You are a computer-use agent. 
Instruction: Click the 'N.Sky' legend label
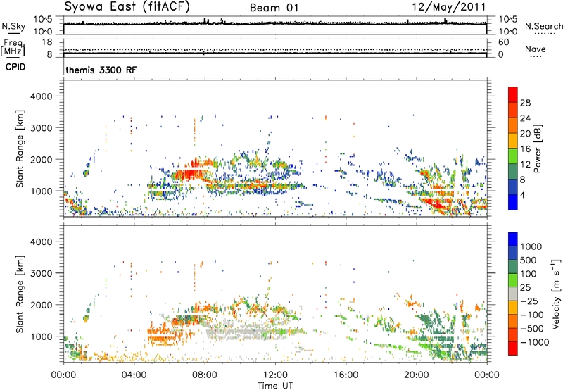[13, 26]
